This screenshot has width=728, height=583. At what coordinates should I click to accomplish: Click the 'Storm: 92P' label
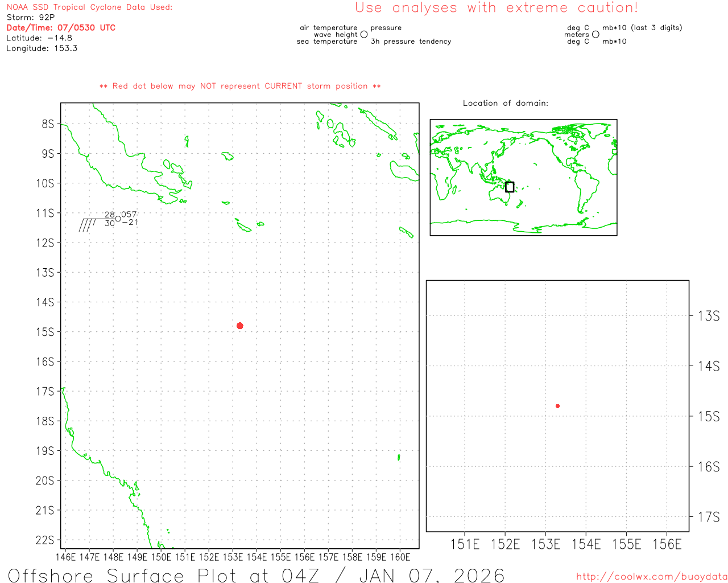30,17
